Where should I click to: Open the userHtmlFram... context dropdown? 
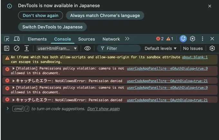(57, 48)
